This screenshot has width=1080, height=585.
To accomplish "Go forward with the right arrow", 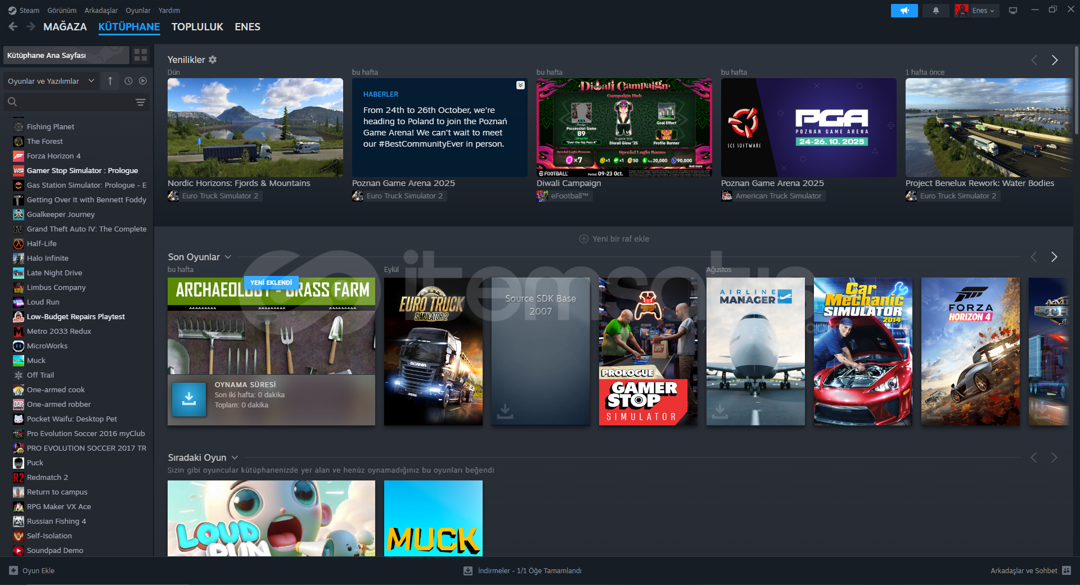I will coord(31,26).
